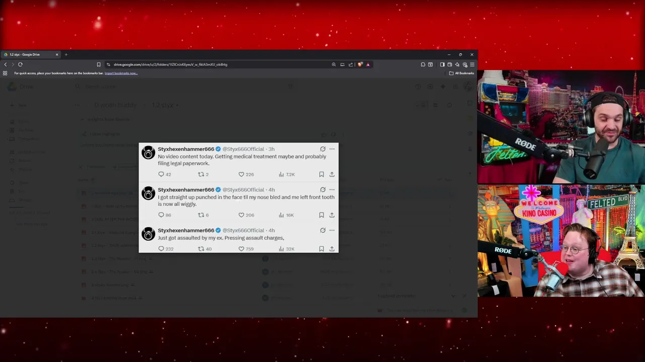Image resolution: width=645 pixels, height=362 pixels.
Task: Reload the Google Drive page
Action: click(20, 64)
